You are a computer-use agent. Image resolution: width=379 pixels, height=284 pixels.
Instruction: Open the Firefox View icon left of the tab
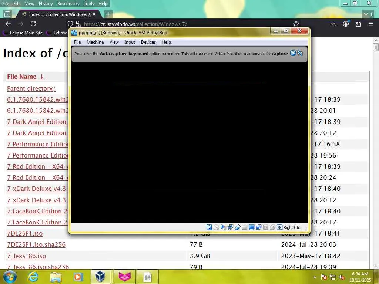point(7,14)
